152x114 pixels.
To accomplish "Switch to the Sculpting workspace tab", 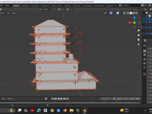I will tap(35, 6).
